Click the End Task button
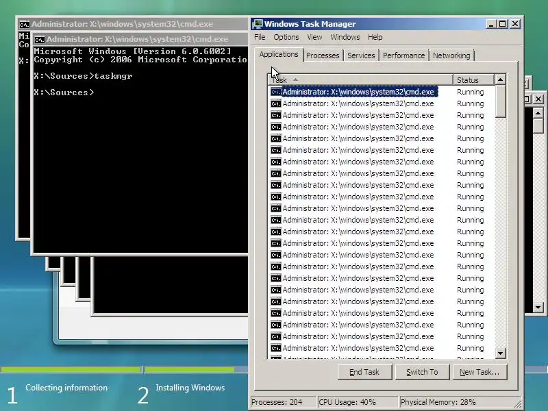This screenshot has width=548, height=411. (x=364, y=372)
